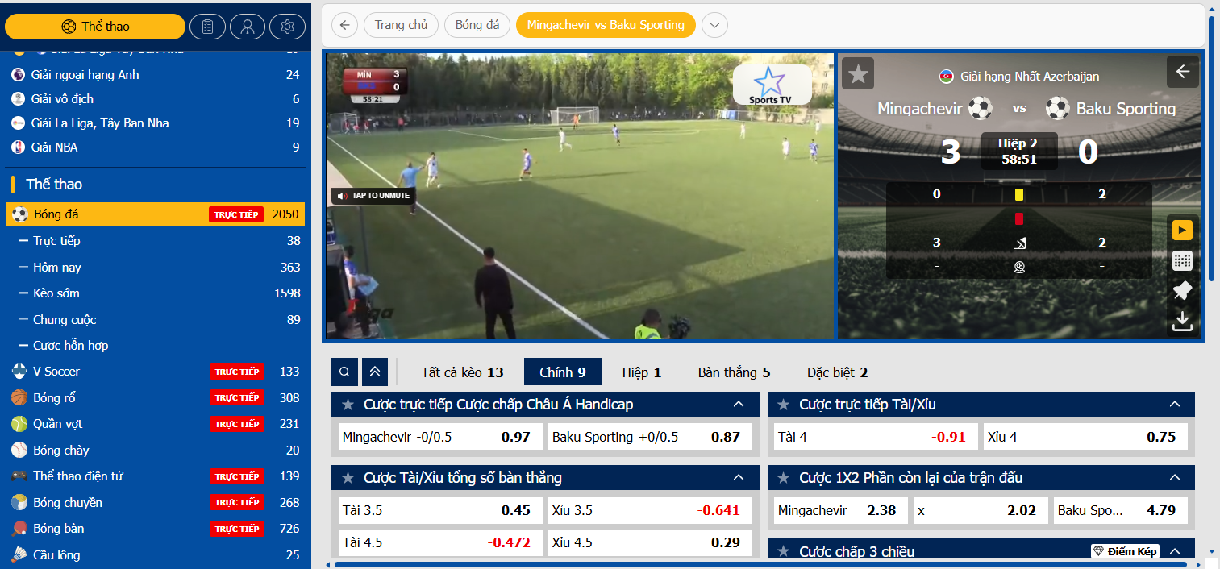Image resolution: width=1220 pixels, height=569 pixels.
Task: Favorite the Tài/Xỉu tổng số bàn thắng star
Action: 348,478
